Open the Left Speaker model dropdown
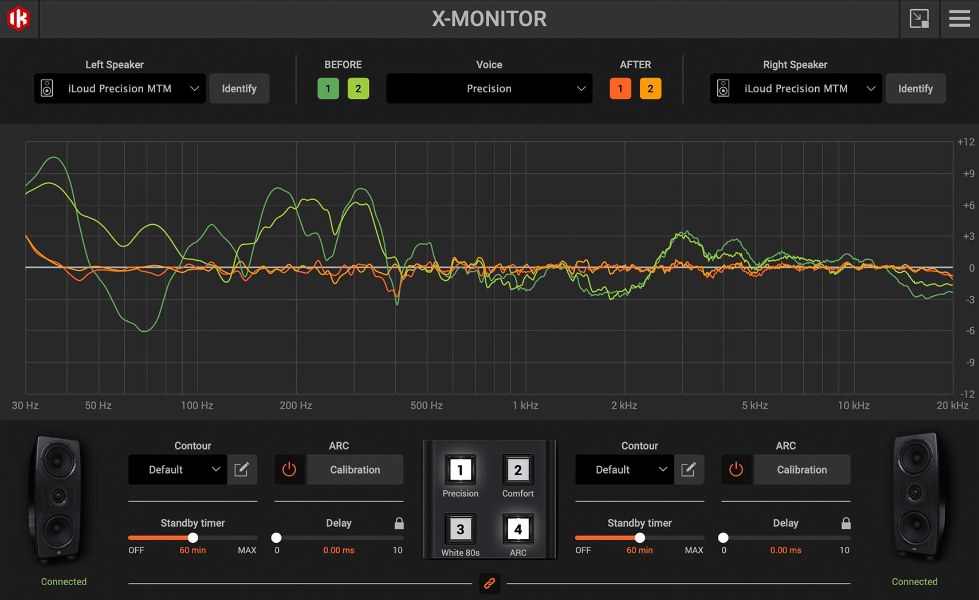This screenshot has height=600, width=979. click(119, 89)
